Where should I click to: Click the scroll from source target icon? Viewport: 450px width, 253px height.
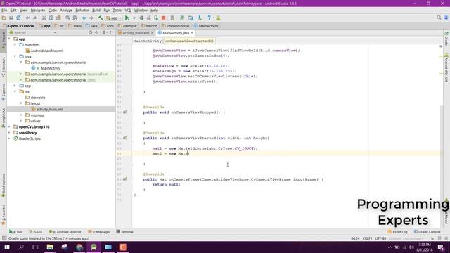pyautogui.click(x=91, y=32)
